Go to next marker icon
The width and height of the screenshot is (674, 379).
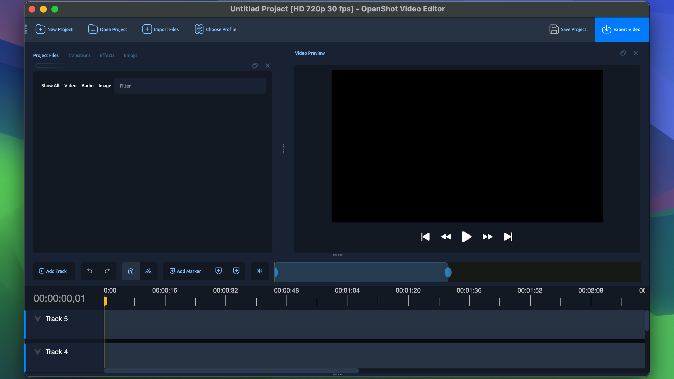pos(236,271)
